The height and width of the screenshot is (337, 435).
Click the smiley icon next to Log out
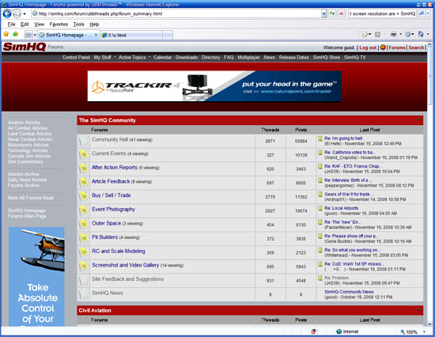coord(383,47)
